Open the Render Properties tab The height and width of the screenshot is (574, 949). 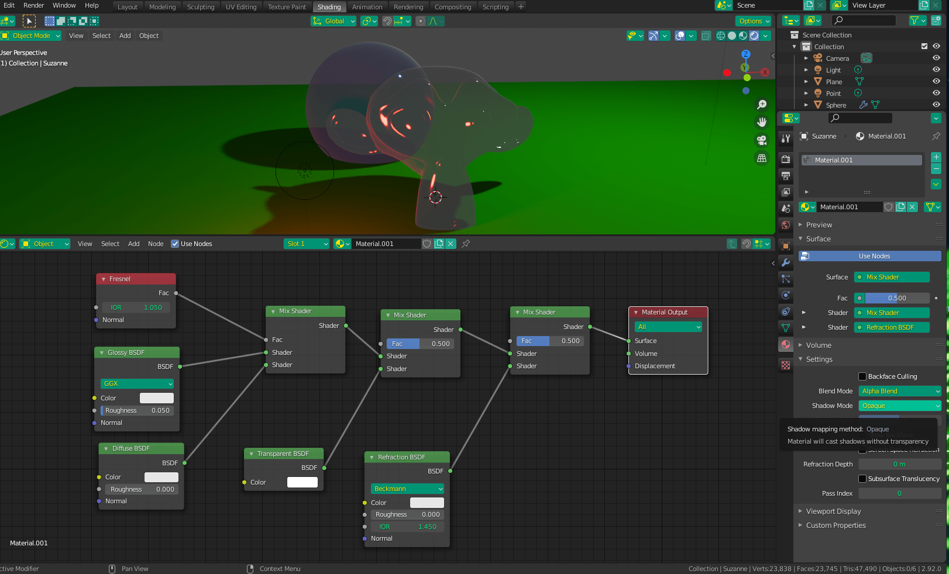(786, 159)
